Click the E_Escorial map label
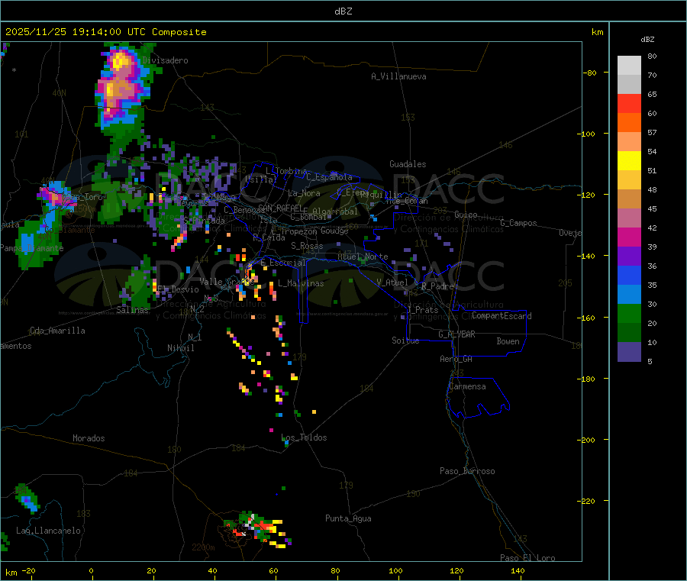 (x=282, y=263)
